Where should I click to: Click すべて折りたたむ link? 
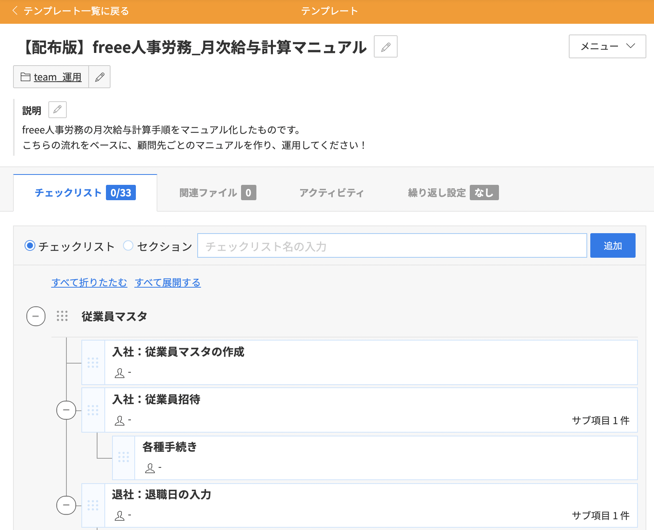[89, 283]
